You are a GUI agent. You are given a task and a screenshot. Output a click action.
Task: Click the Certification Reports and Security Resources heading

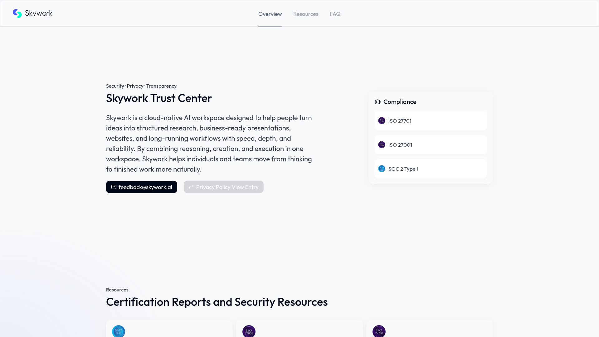pos(217,302)
